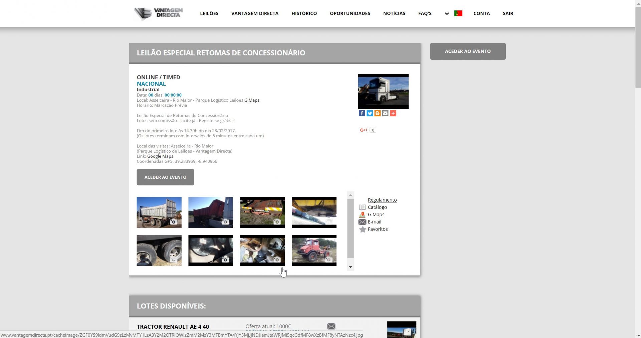Share auction via email icon
641x338 pixels.
click(385, 113)
